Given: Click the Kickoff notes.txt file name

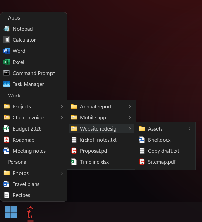Looking at the screenshot, I should (x=99, y=140).
